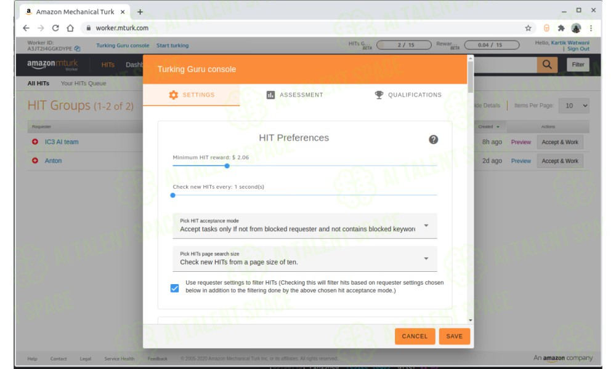Open Preview link for Anton row

(521, 161)
